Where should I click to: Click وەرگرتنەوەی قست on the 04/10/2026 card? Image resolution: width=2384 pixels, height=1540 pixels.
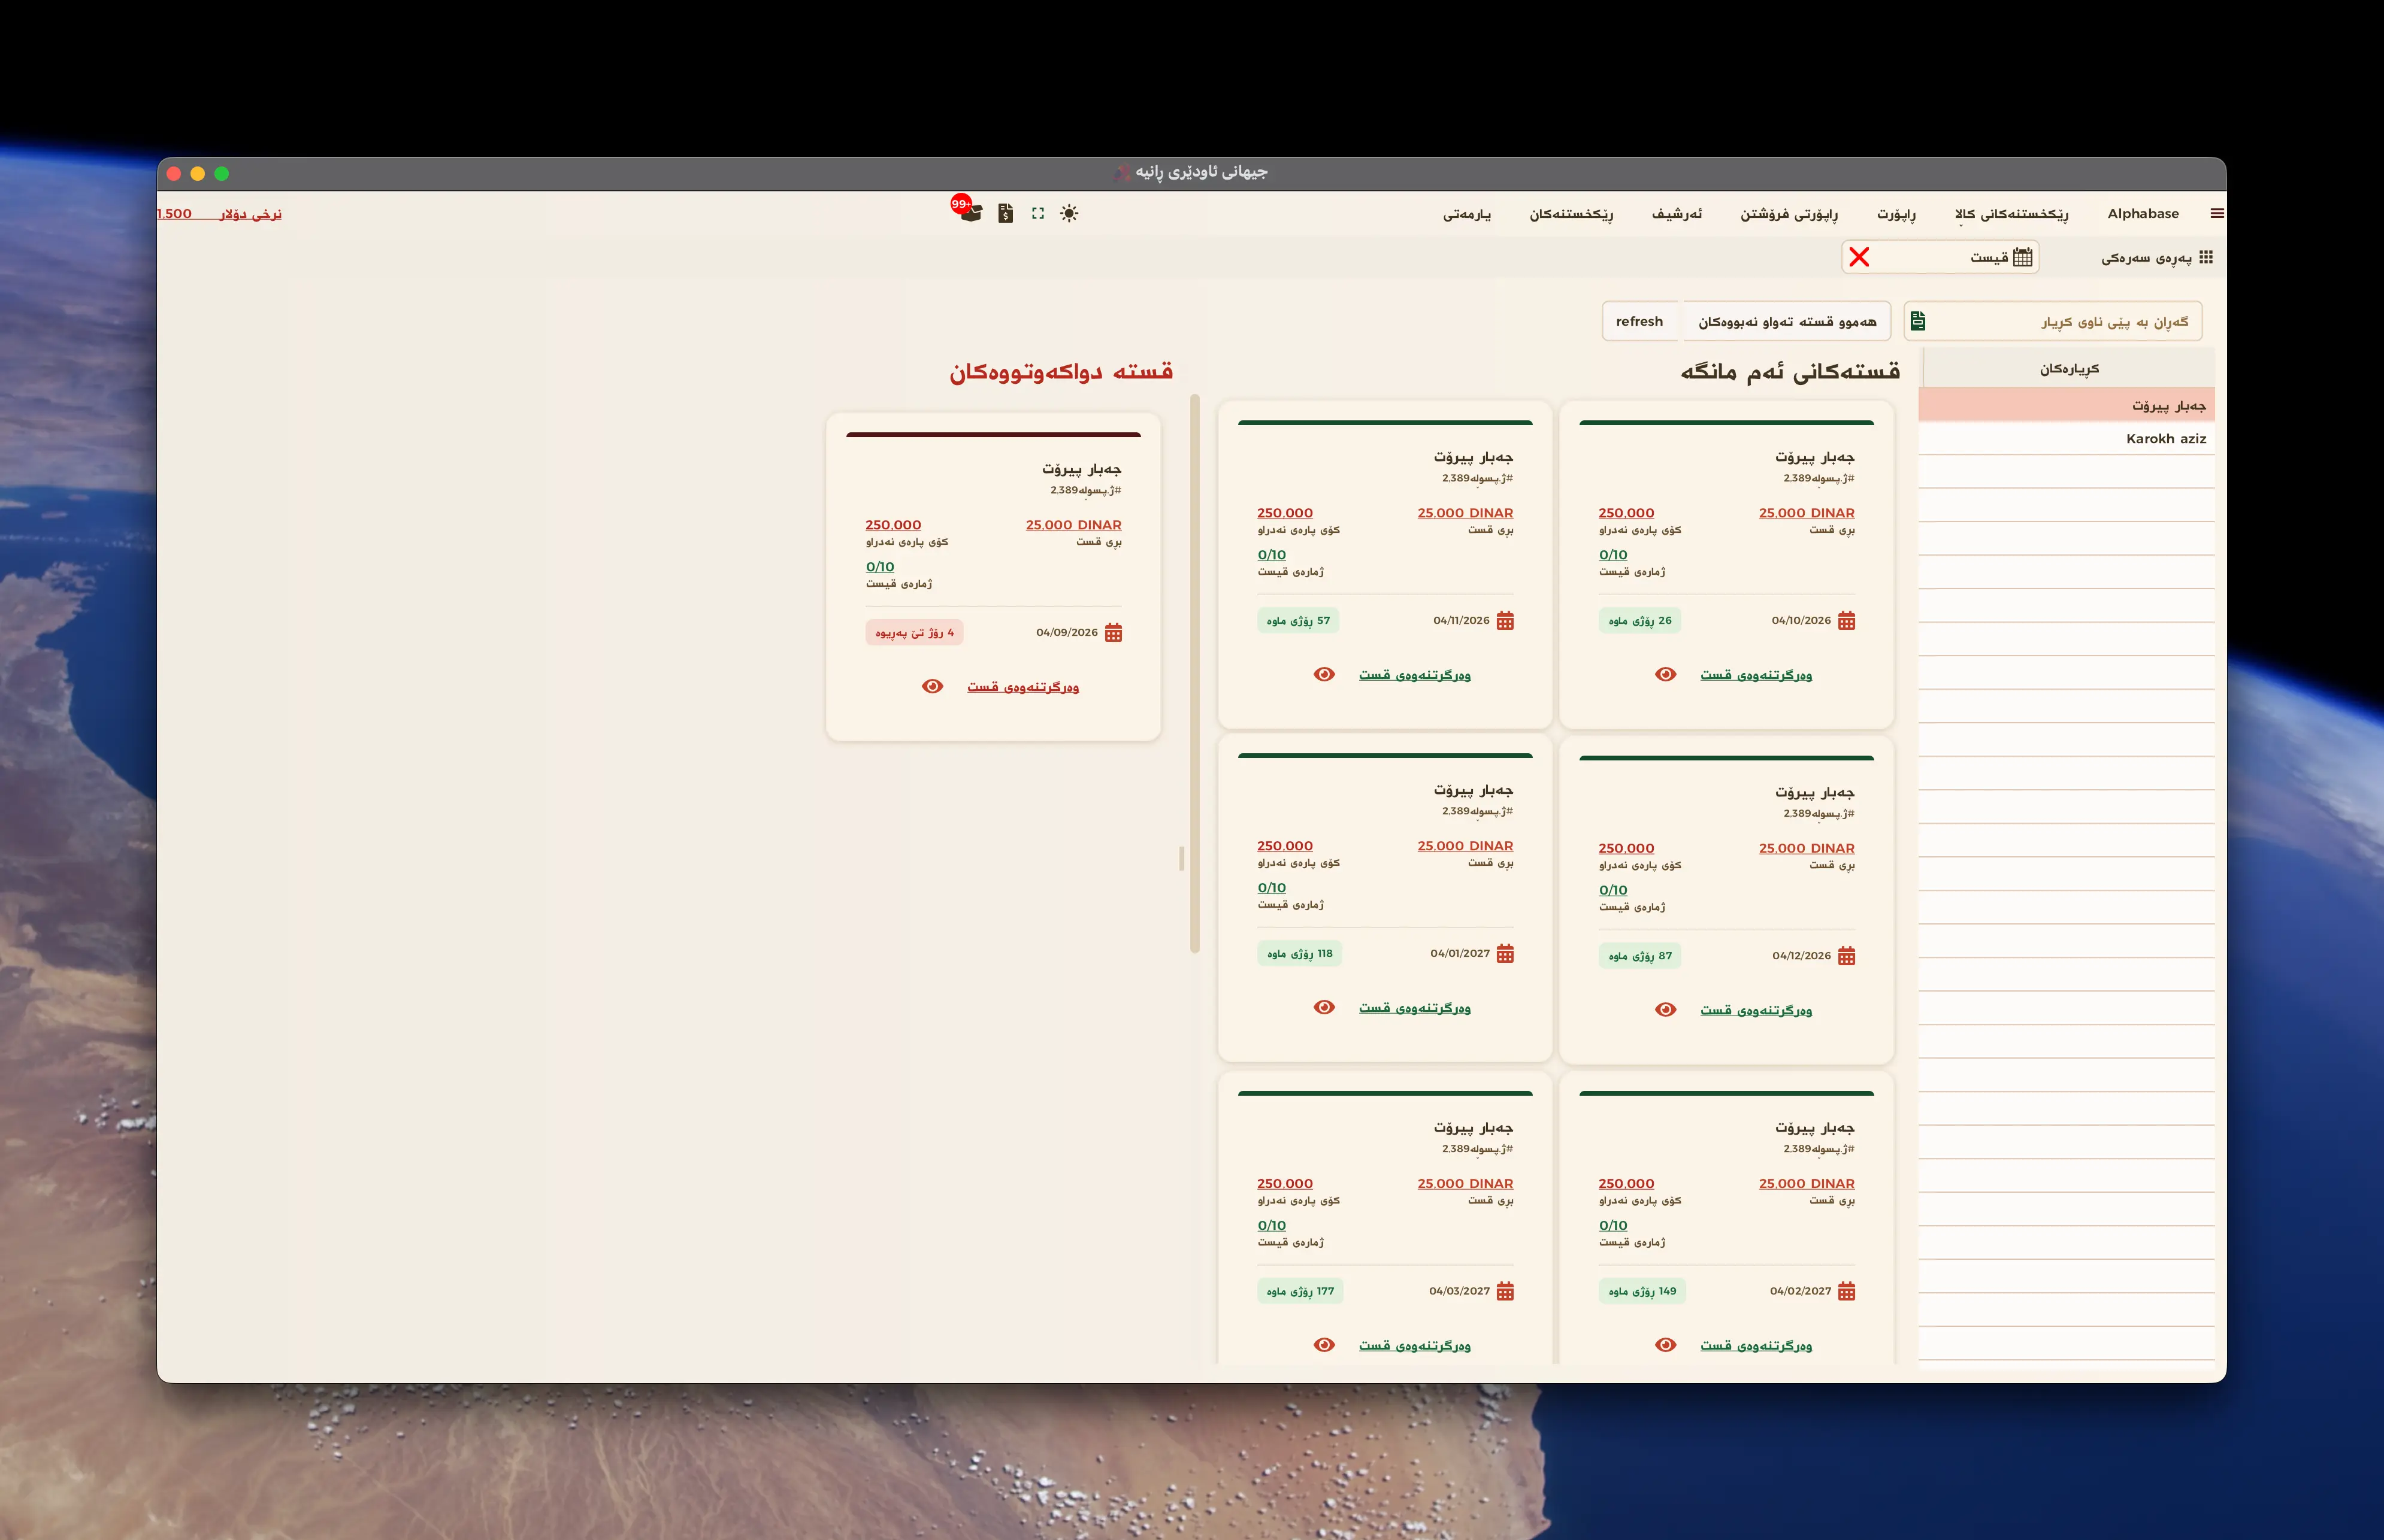pyautogui.click(x=1756, y=675)
